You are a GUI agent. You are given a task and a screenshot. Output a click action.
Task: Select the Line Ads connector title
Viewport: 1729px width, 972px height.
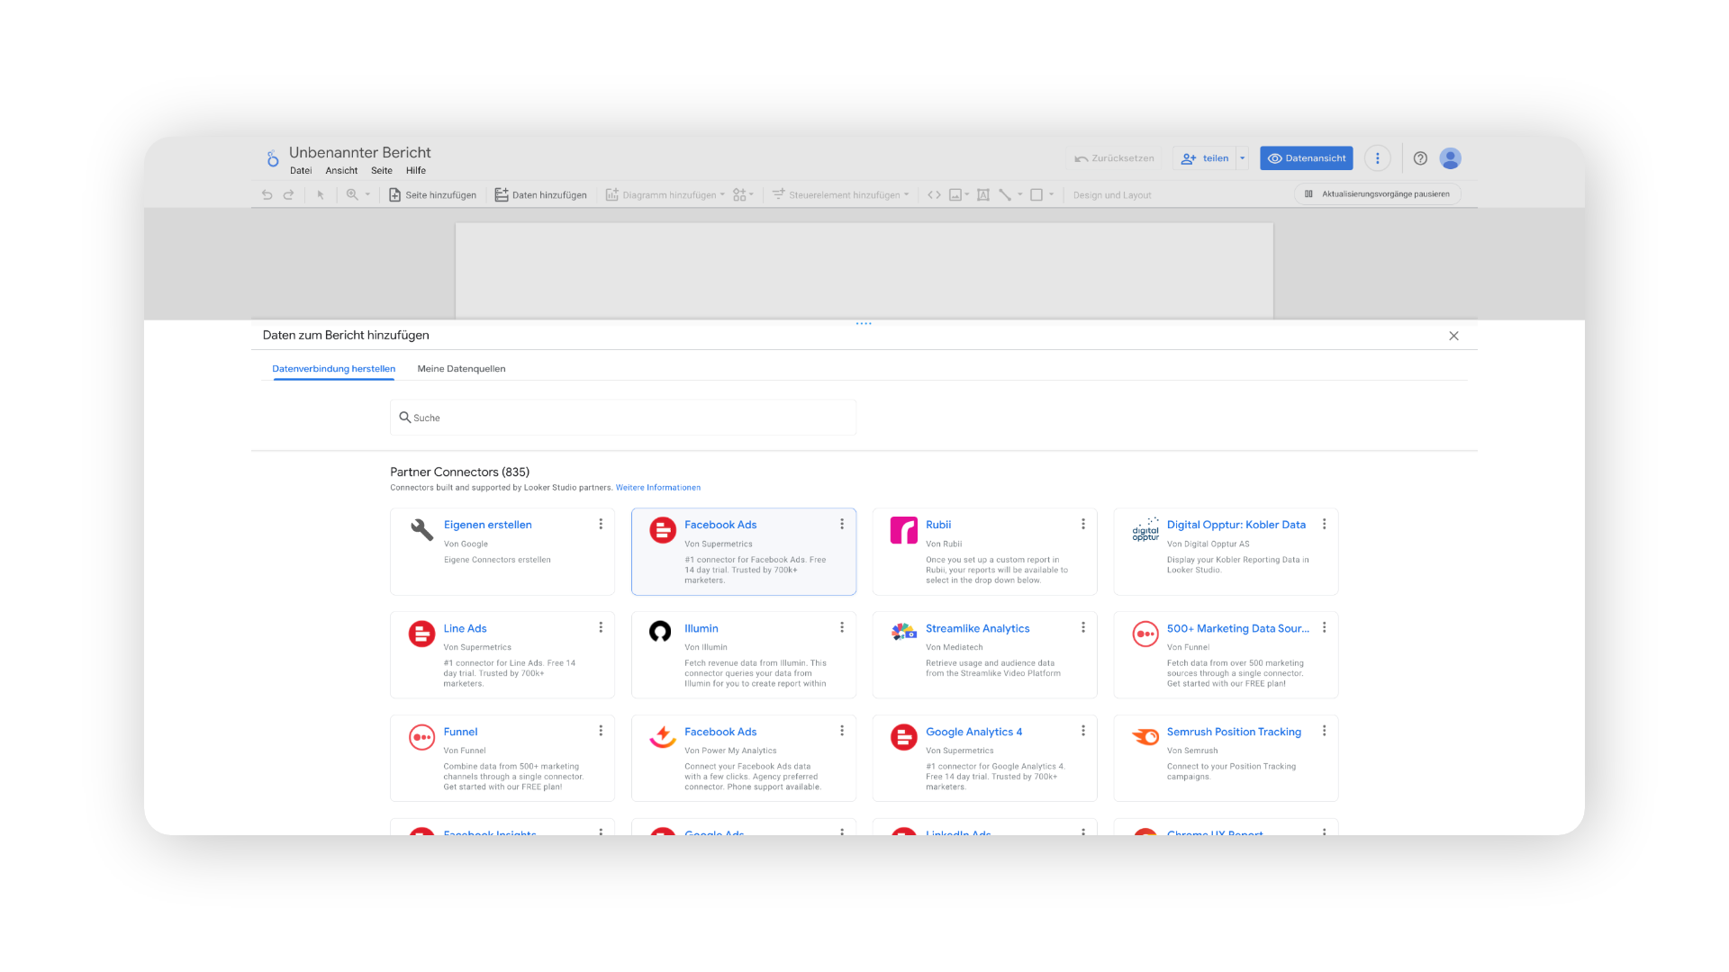click(465, 628)
